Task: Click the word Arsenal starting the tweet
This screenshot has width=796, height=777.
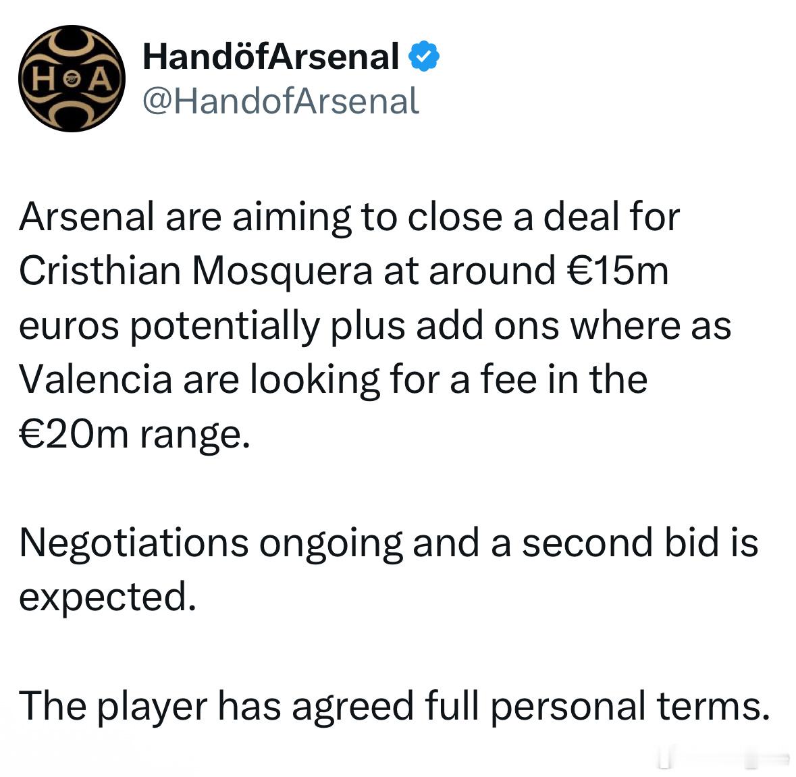Action: click(x=86, y=217)
